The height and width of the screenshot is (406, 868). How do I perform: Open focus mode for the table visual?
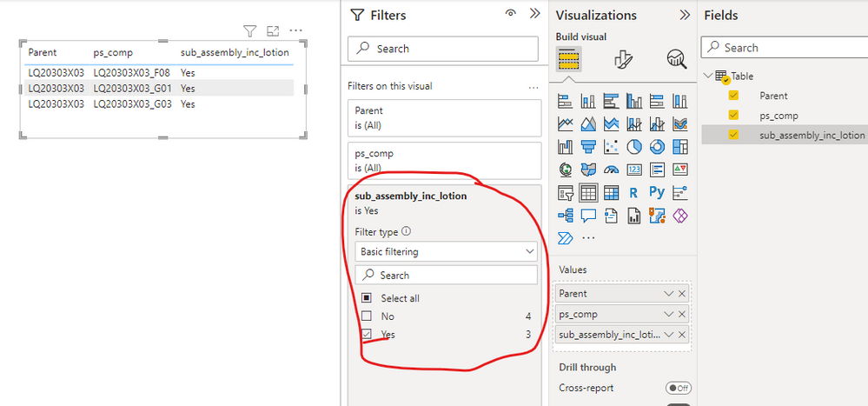[x=273, y=31]
